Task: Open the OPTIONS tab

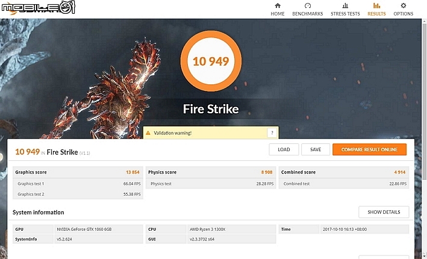Action: point(404,10)
